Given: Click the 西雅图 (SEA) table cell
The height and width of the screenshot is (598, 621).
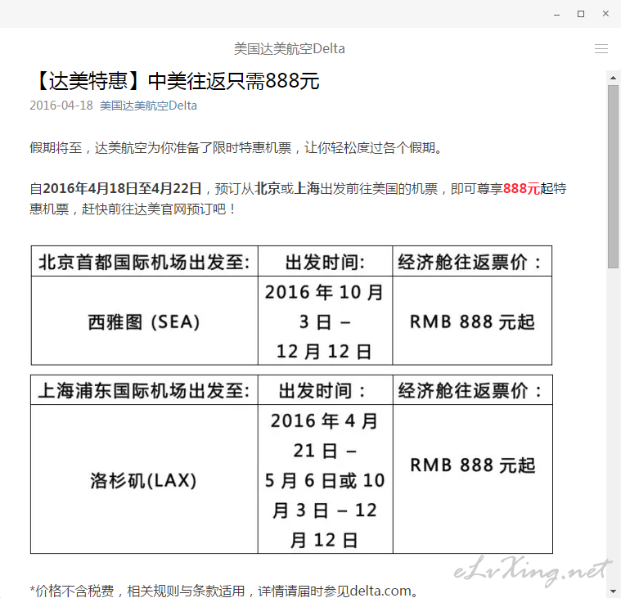Looking at the screenshot, I should 145,321.
